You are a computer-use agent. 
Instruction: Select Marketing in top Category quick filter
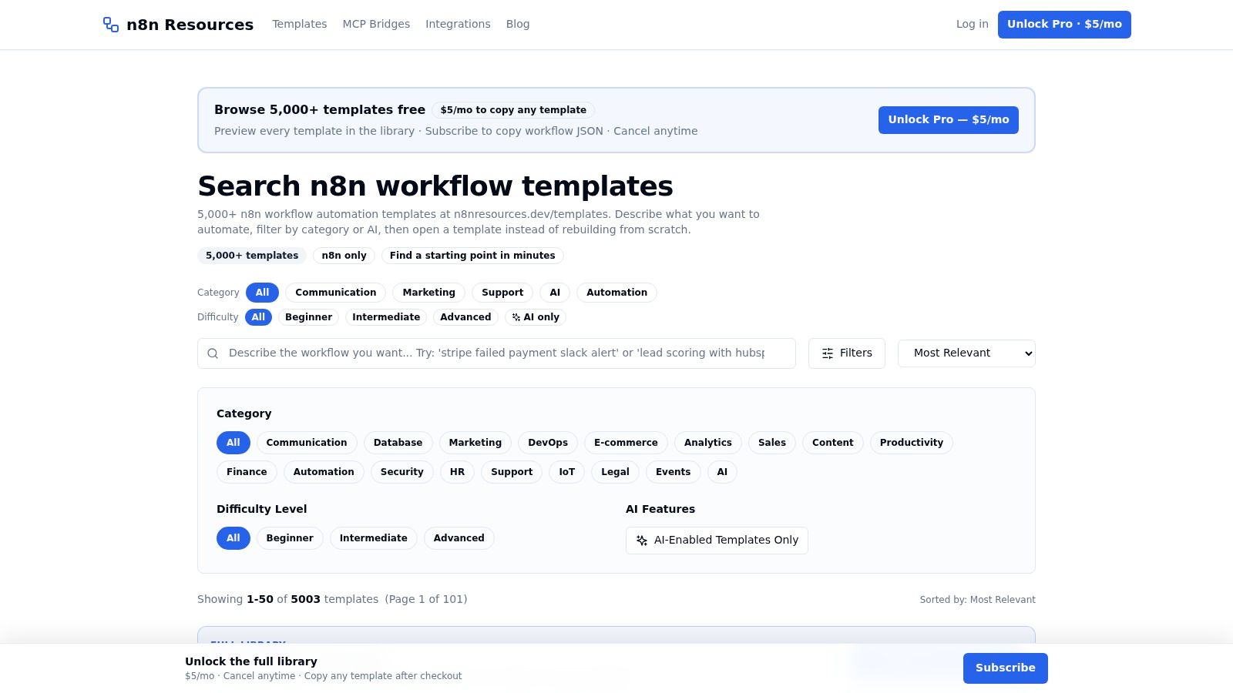coord(428,293)
